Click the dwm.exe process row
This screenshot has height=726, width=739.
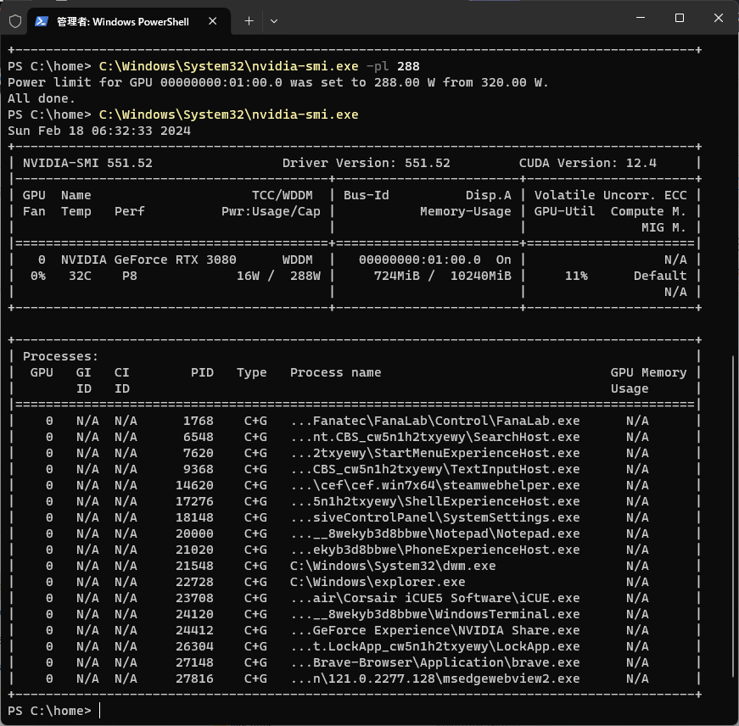(355, 566)
